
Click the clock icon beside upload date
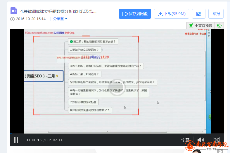[x=12, y=19]
